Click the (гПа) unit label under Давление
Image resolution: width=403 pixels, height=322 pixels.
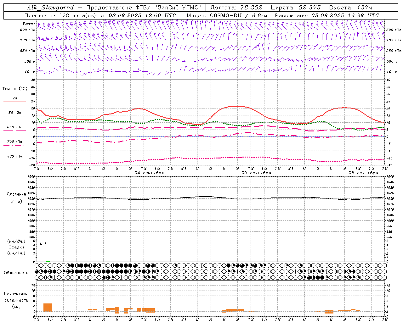[x=16, y=202]
